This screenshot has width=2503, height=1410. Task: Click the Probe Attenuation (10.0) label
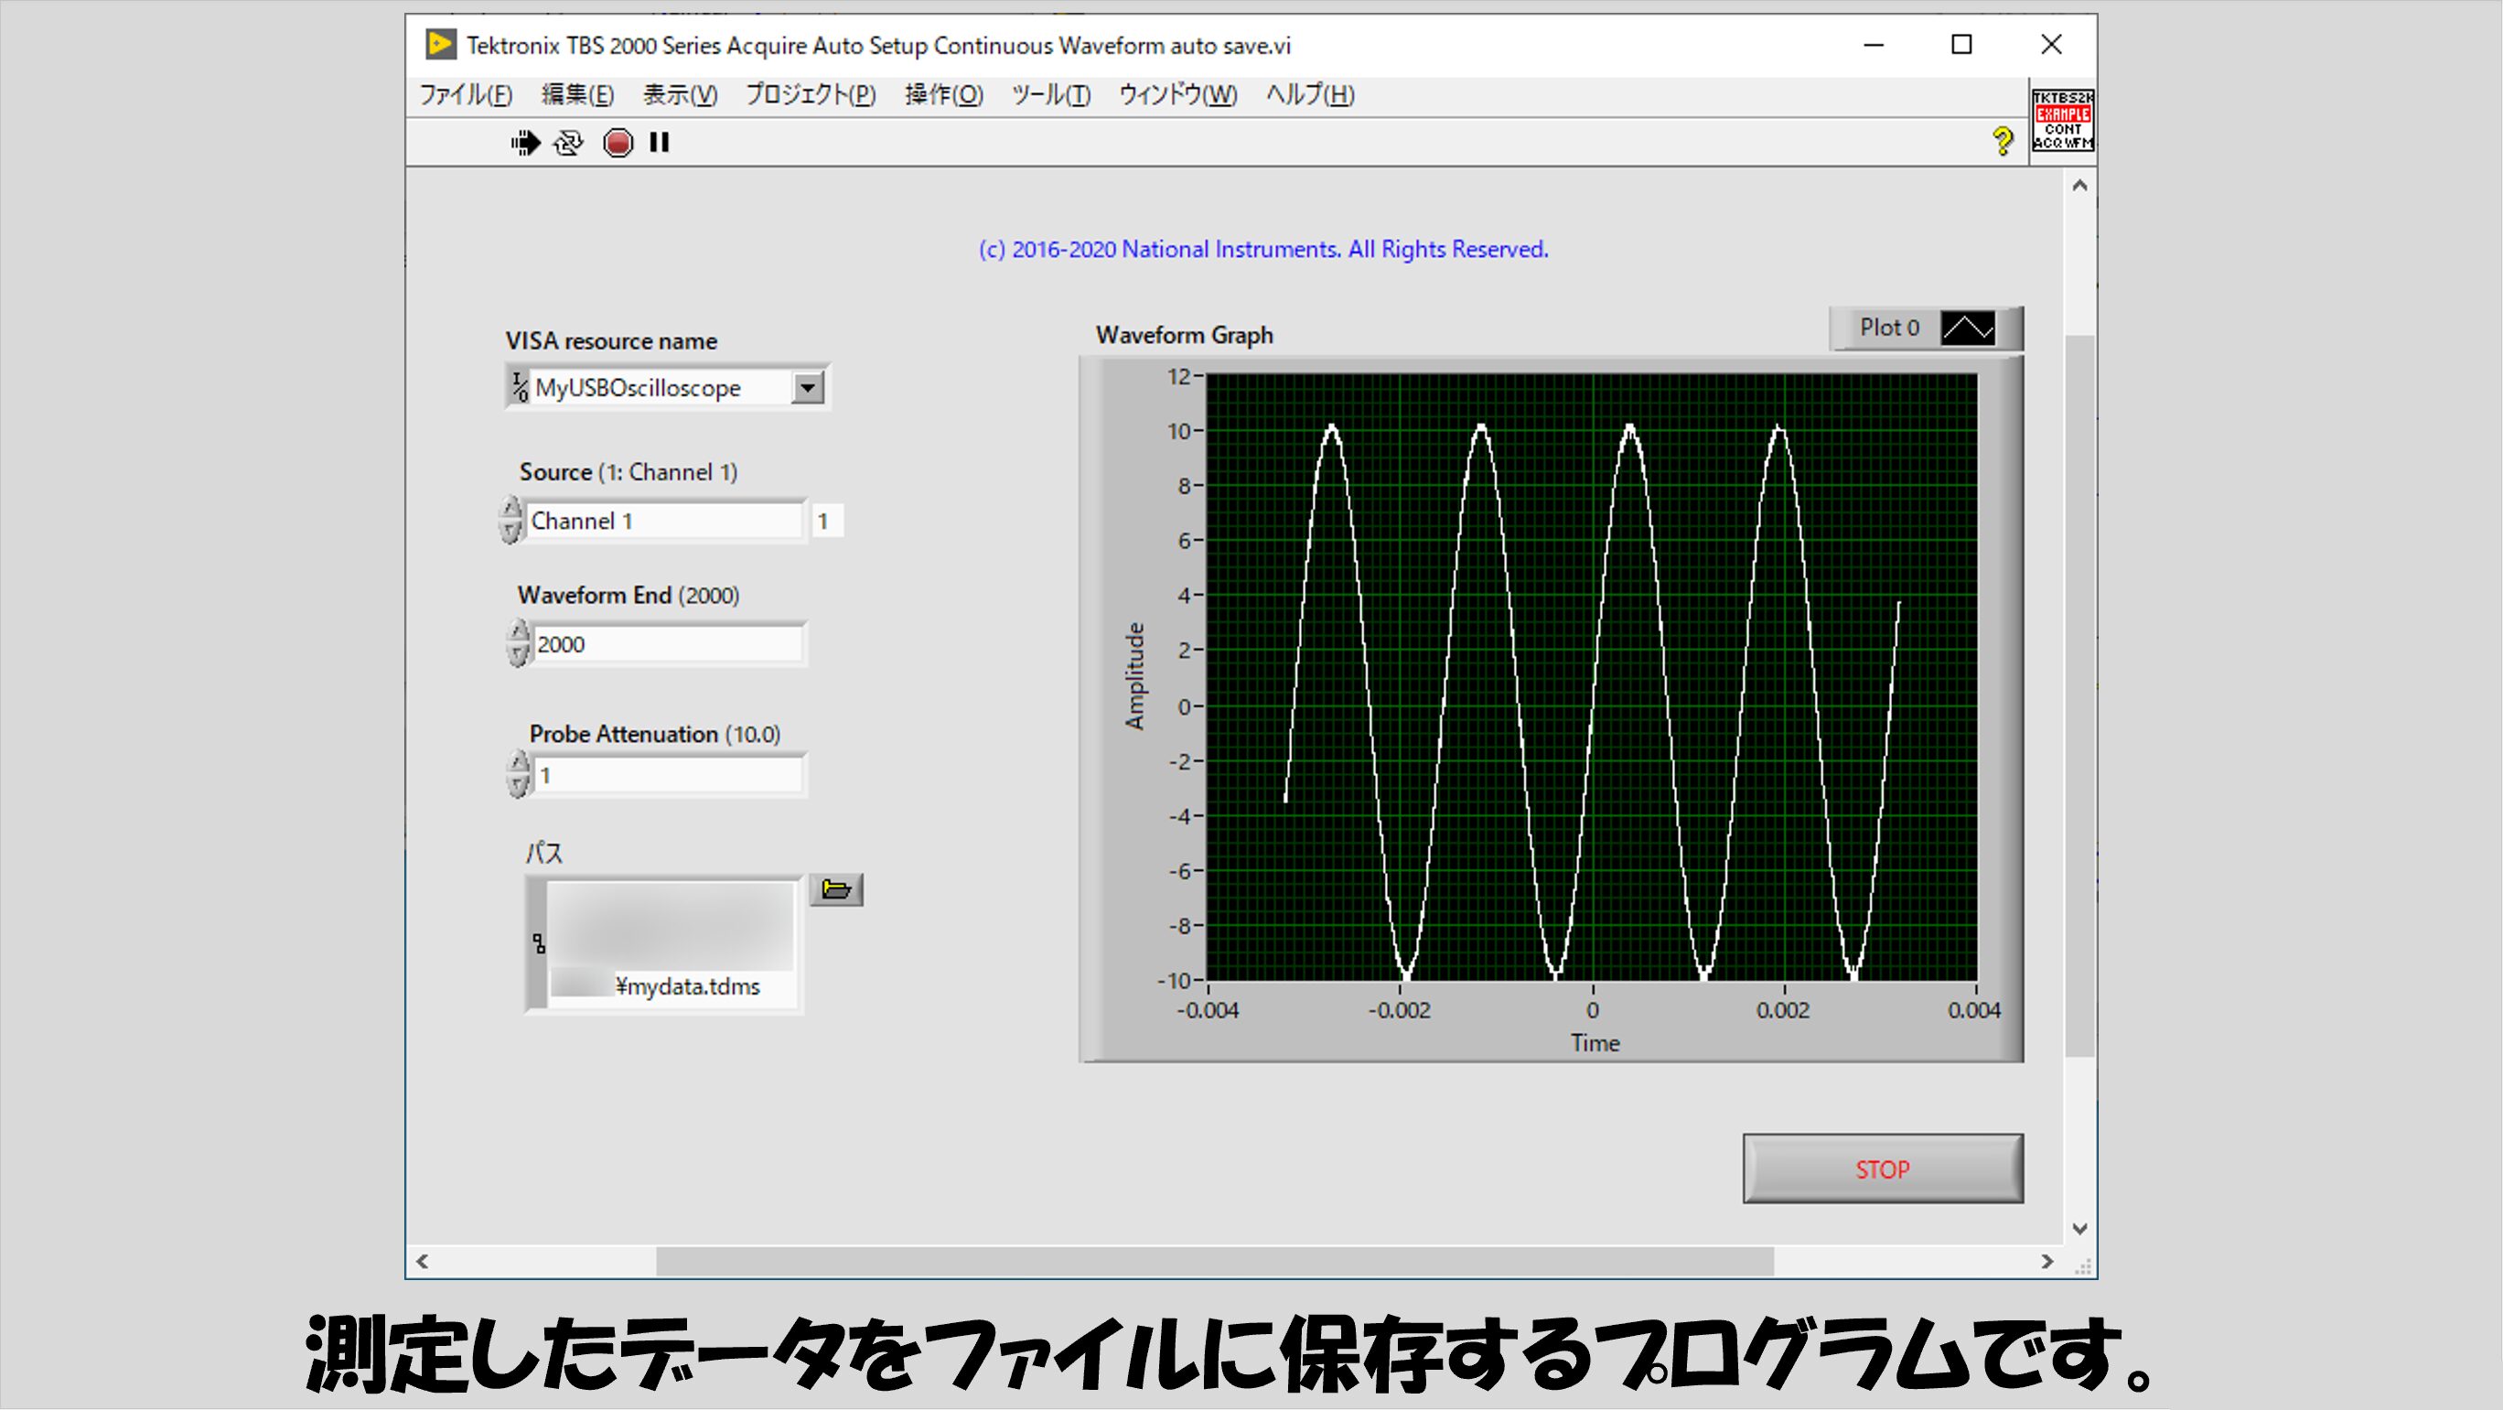[x=654, y=735]
